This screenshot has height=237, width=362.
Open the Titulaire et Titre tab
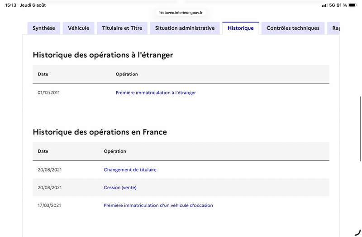point(122,28)
